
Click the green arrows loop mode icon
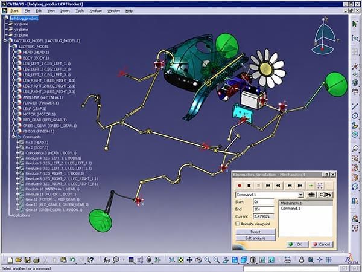(311, 186)
